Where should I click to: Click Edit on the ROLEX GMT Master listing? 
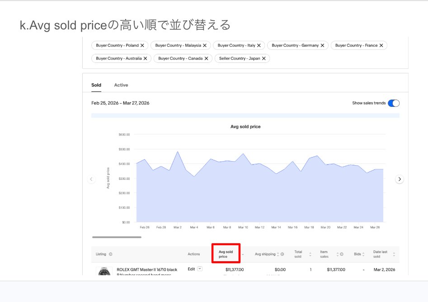(x=191, y=269)
